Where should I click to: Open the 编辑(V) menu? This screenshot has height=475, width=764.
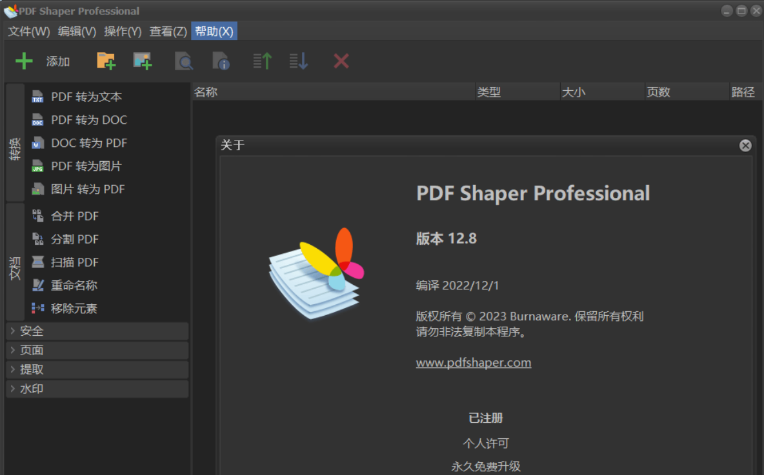coord(77,31)
